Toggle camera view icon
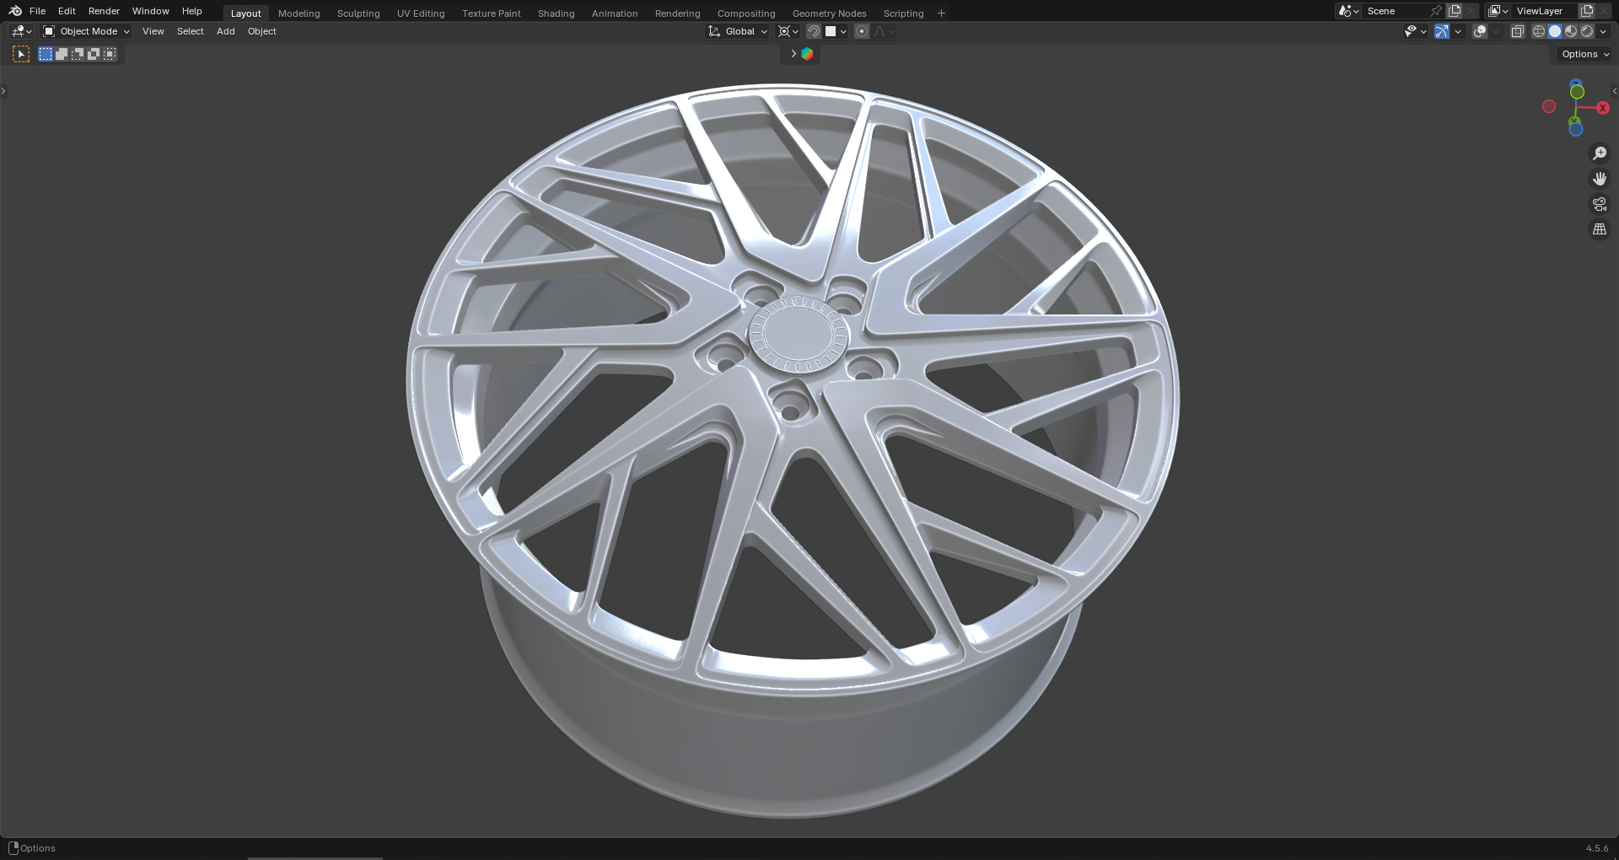This screenshot has width=1619, height=860. [1599, 204]
